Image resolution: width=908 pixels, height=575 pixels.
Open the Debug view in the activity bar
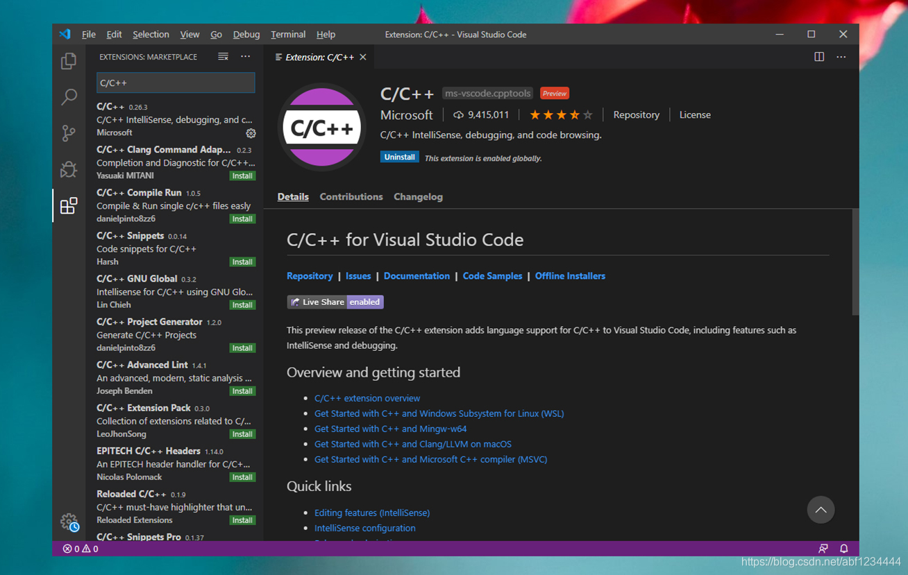click(69, 169)
